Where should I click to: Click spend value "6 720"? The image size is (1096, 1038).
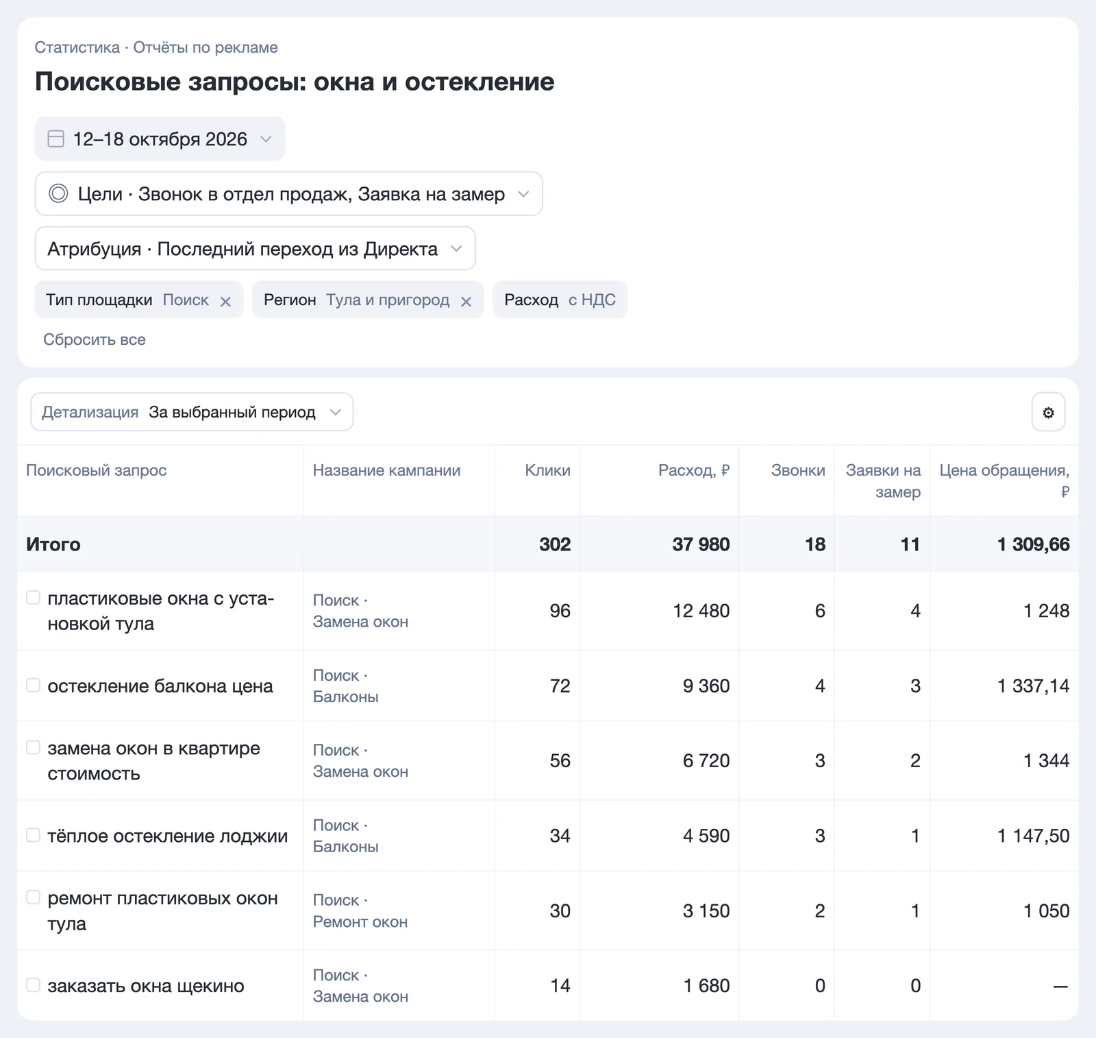[706, 760]
